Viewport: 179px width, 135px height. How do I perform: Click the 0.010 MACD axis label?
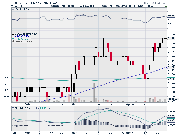tap(171, 112)
